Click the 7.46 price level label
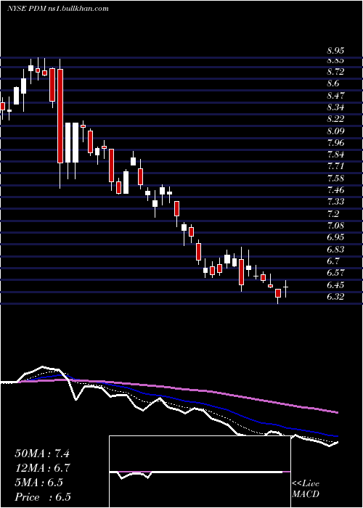This screenshot has height=508, width=363. [335, 190]
